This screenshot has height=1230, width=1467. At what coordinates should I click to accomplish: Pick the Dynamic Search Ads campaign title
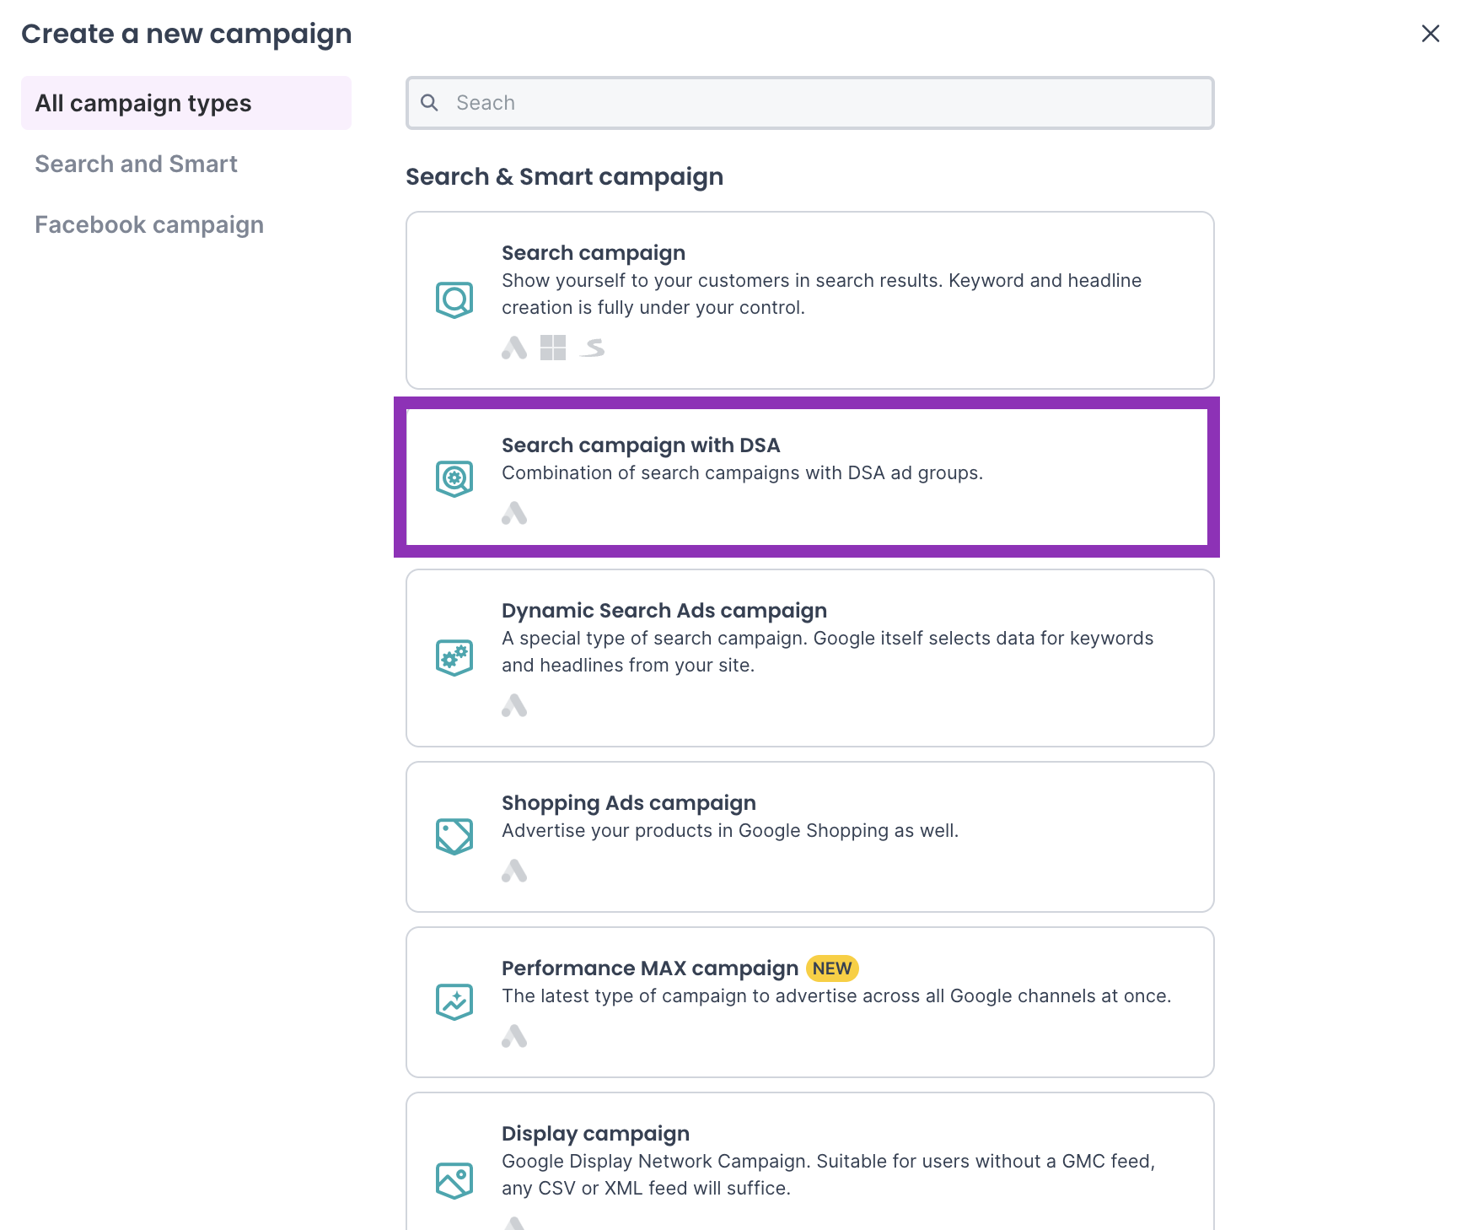pyautogui.click(x=664, y=611)
